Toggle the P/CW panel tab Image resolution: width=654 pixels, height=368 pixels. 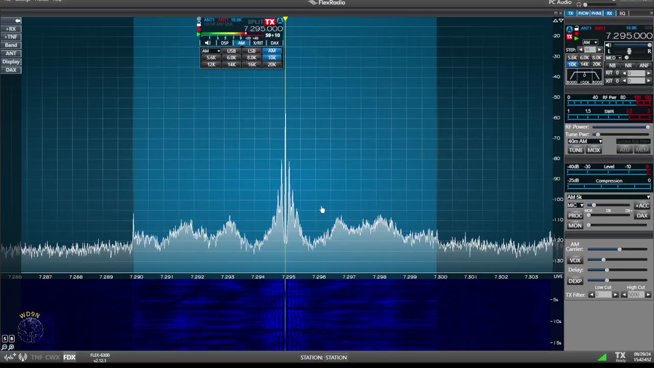click(583, 13)
